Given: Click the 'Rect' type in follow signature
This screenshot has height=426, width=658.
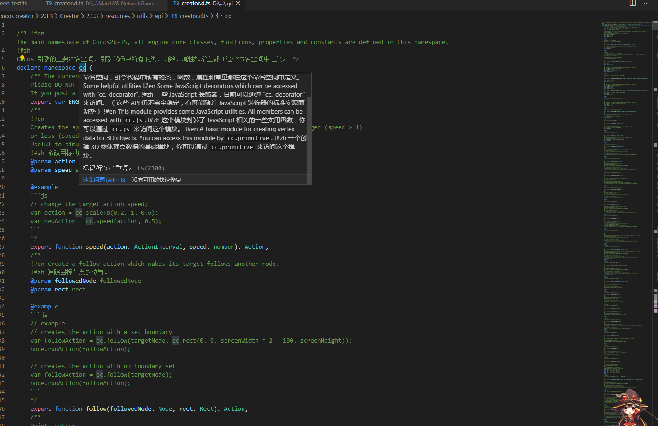Looking at the screenshot, I should click(x=207, y=408).
